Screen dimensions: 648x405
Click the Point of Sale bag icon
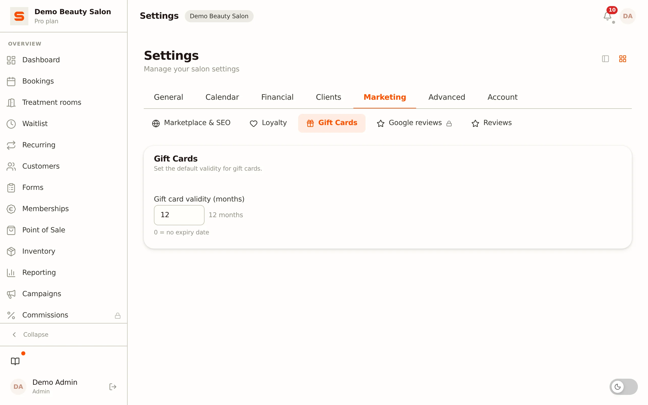(11, 230)
